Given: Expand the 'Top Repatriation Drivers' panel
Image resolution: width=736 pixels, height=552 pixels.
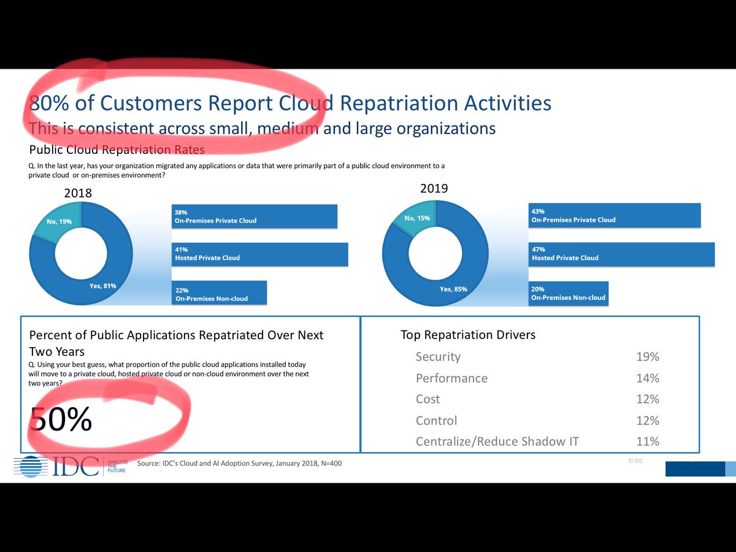Looking at the screenshot, I should [x=467, y=335].
